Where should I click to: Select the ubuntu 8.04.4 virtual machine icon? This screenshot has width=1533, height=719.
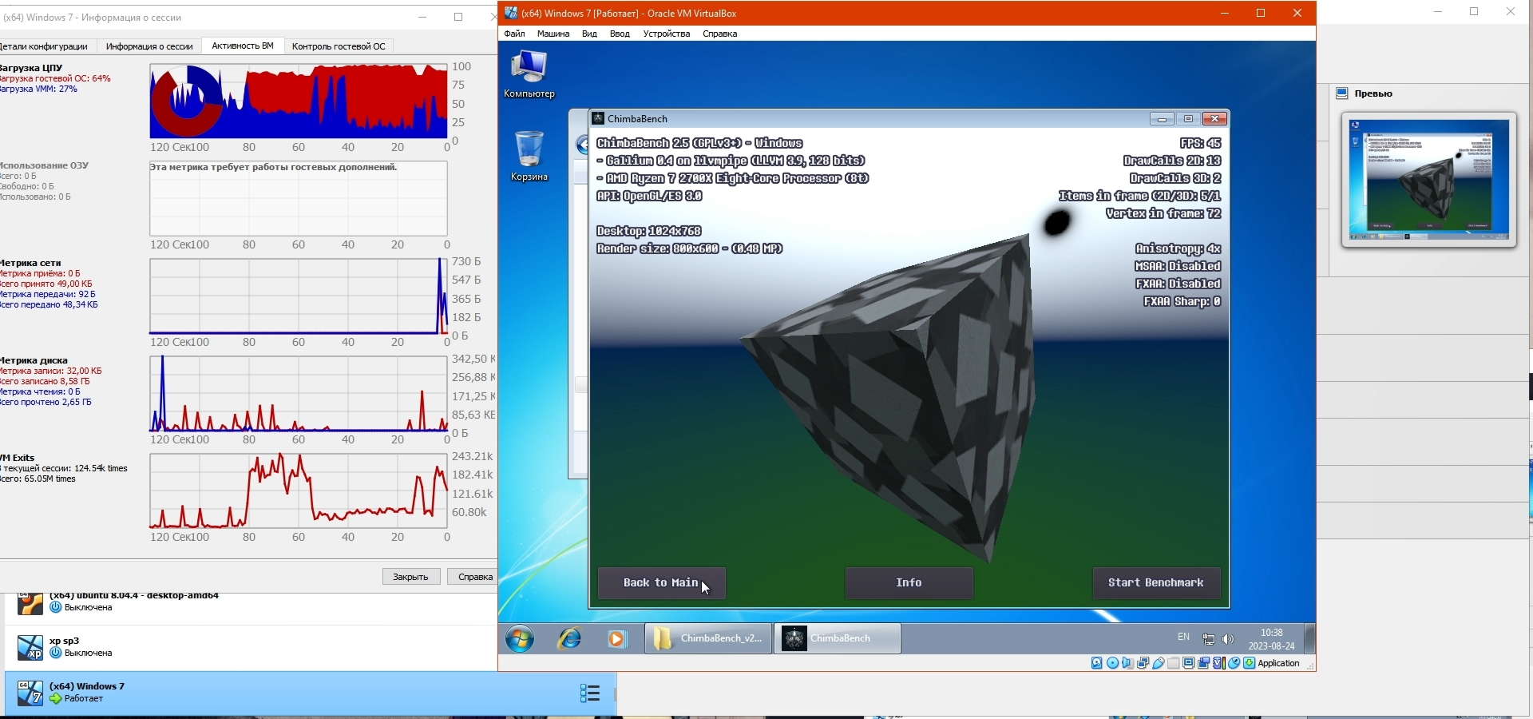click(x=30, y=602)
